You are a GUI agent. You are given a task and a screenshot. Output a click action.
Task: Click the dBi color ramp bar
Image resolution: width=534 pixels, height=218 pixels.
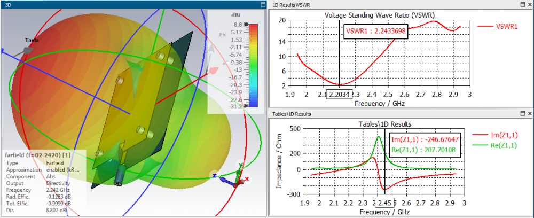click(x=254, y=65)
